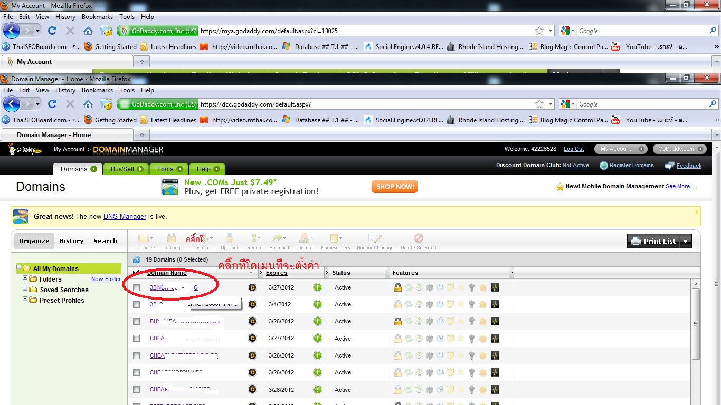721x405 pixels.
Task: Expand the Status column arrow
Action: [x=387, y=273]
